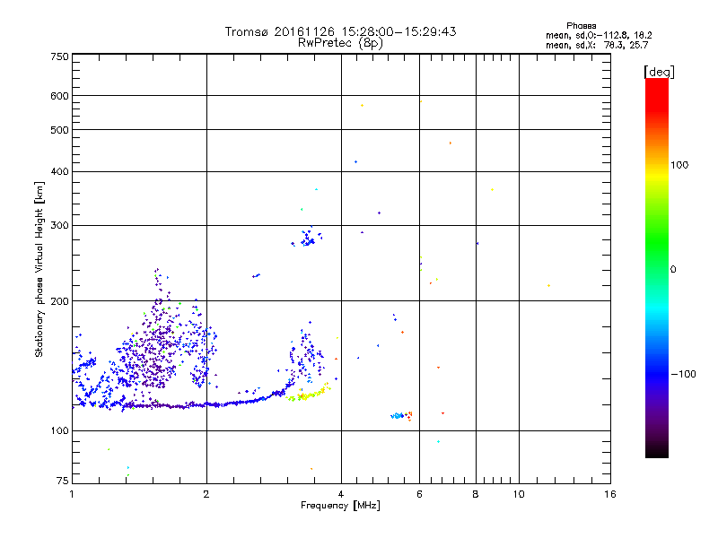The image size is (718, 538).
Task: Click the 'mean, sd,X: 78.3, 25.7' line
Action: tap(597, 45)
